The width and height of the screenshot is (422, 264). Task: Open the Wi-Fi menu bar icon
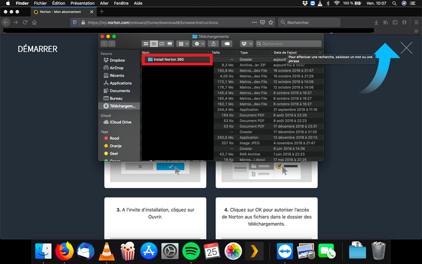[337, 3]
